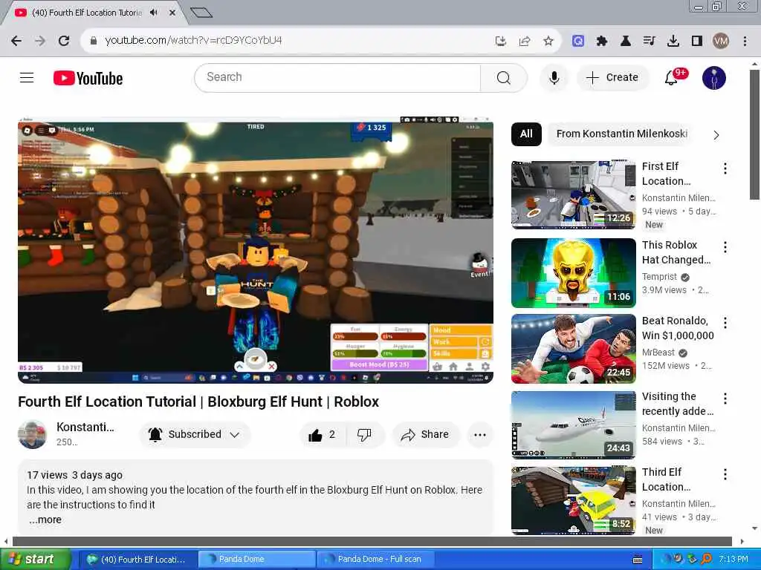
Task: Show more filter chips with right chevron
Action: pyautogui.click(x=716, y=135)
